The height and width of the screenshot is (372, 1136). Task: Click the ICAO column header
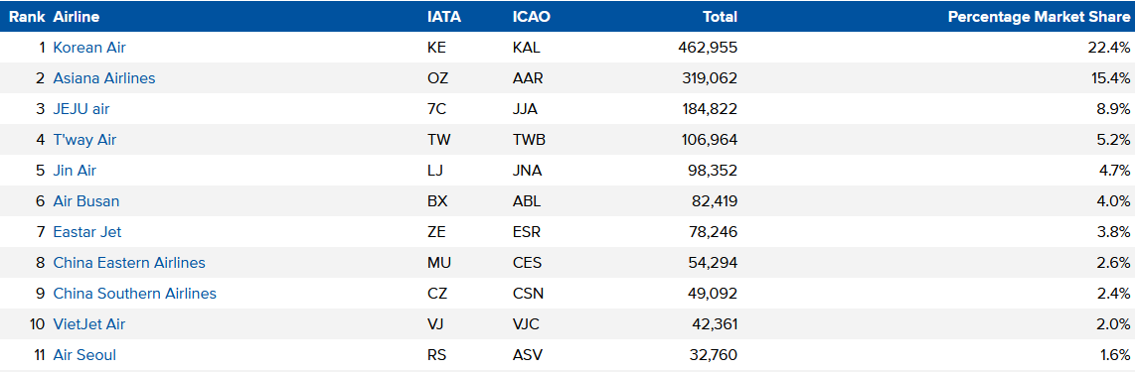pyautogui.click(x=531, y=17)
